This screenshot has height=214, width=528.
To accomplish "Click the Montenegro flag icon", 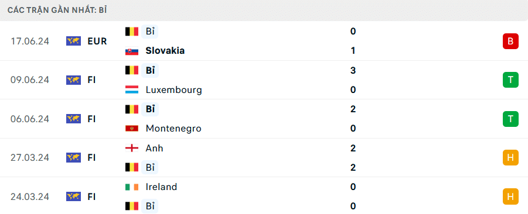I will point(132,128).
